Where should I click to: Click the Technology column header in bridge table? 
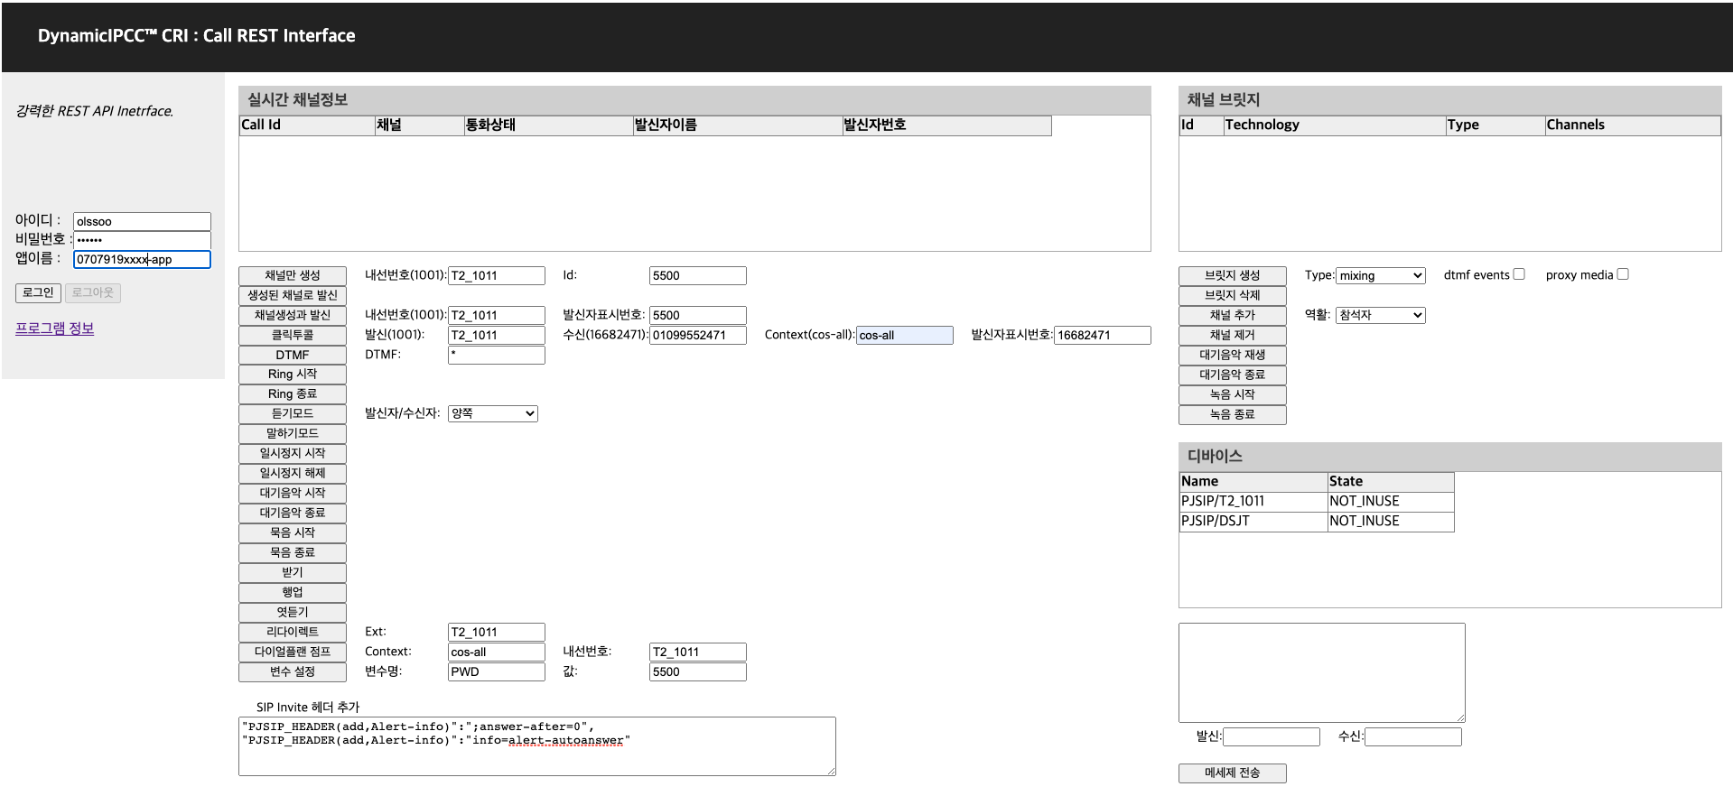pos(1335,125)
